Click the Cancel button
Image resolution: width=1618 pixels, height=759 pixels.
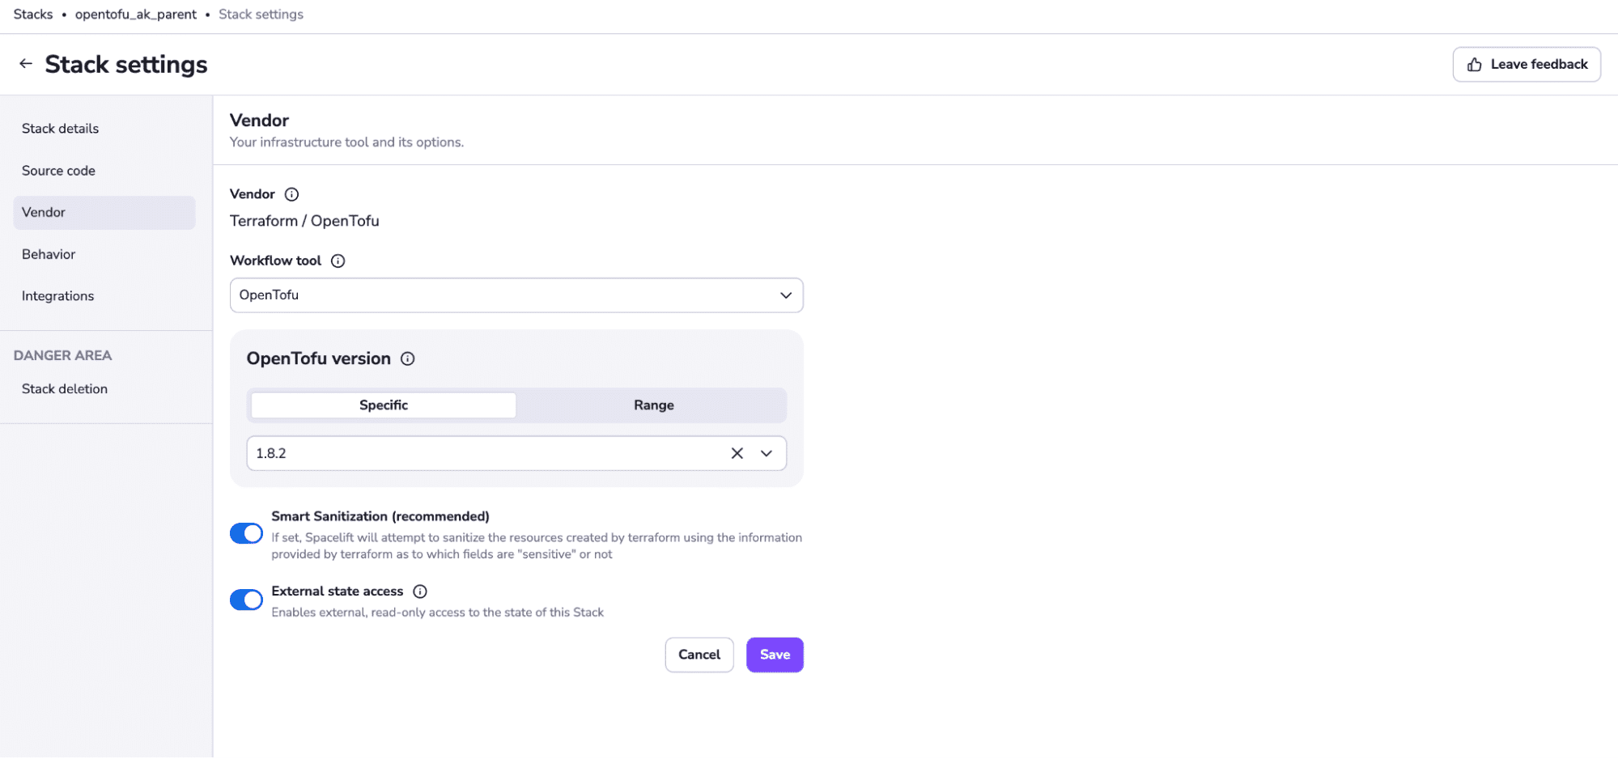pos(699,655)
